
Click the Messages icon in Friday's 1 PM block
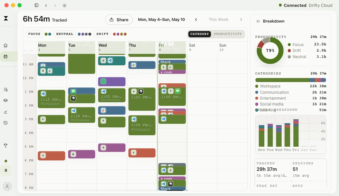[x=178, y=91]
